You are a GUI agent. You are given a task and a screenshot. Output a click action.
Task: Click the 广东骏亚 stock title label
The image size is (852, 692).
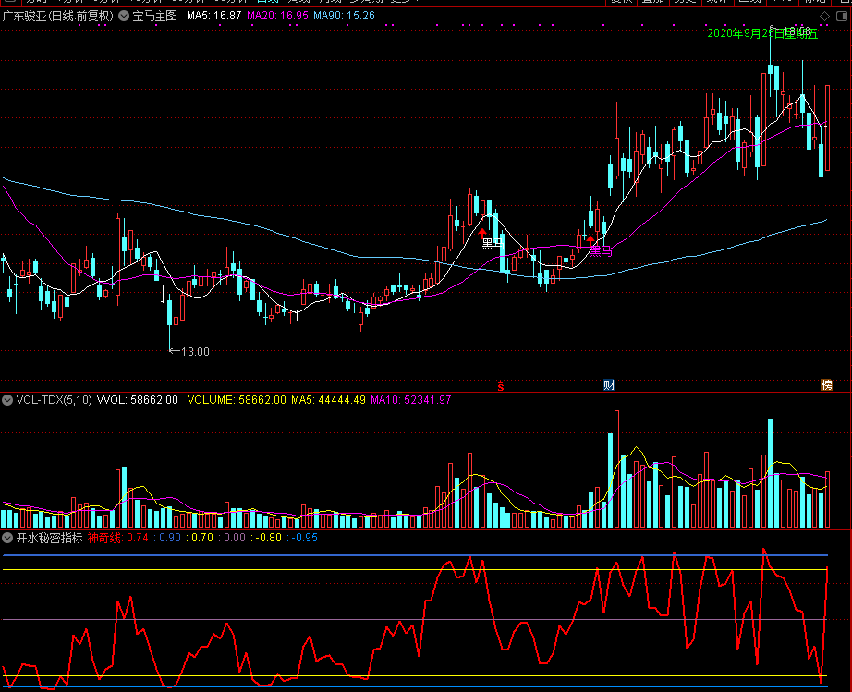(x=57, y=16)
